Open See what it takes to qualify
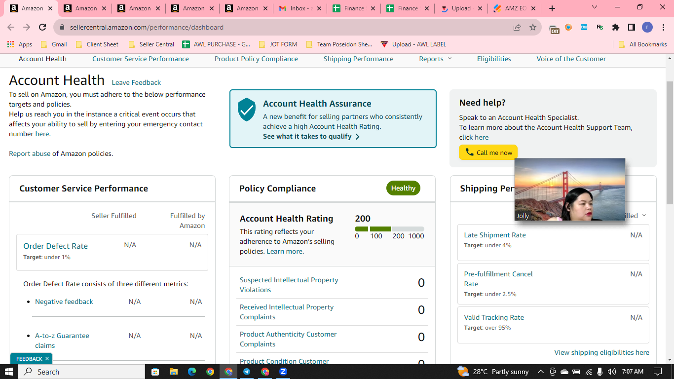This screenshot has width=674, height=379. coord(311,136)
